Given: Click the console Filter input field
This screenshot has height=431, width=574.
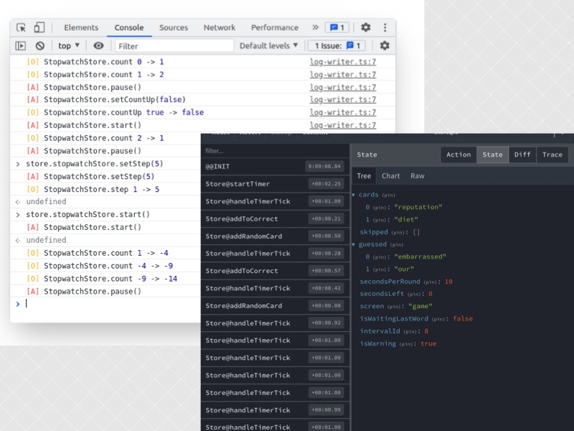Looking at the screenshot, I should click(174, 46).
